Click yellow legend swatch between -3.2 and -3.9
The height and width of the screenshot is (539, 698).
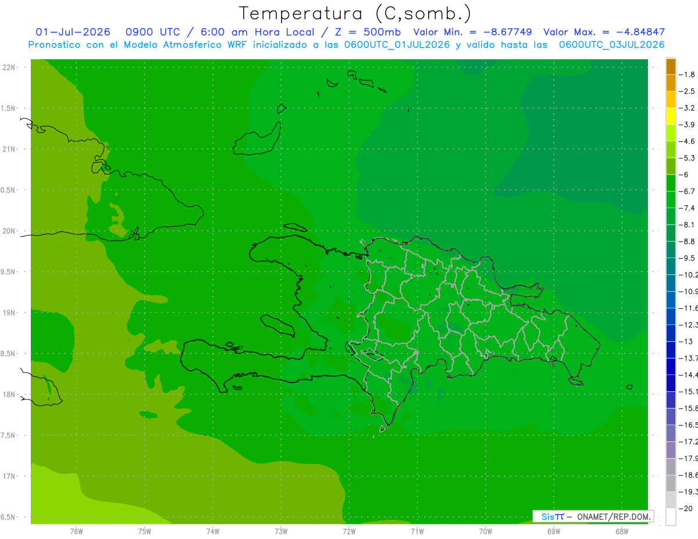pos(671,116)
